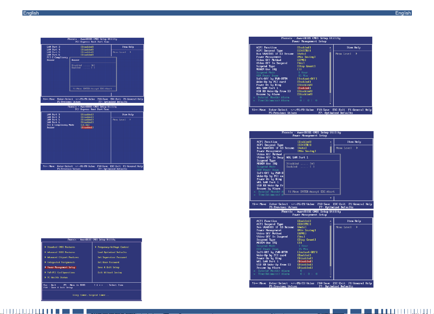This screenshot has height=314, width=434.
Task: Click the arrow beside Standard CMOS Features
Action: coord(45,247)
